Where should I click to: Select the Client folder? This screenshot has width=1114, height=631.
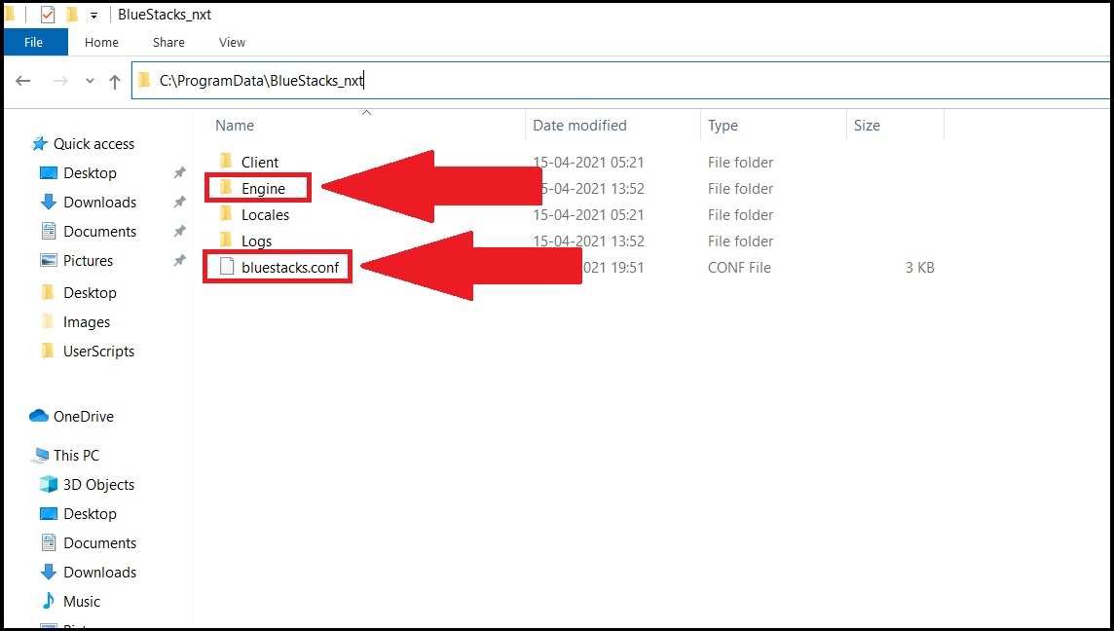(259, 163)
